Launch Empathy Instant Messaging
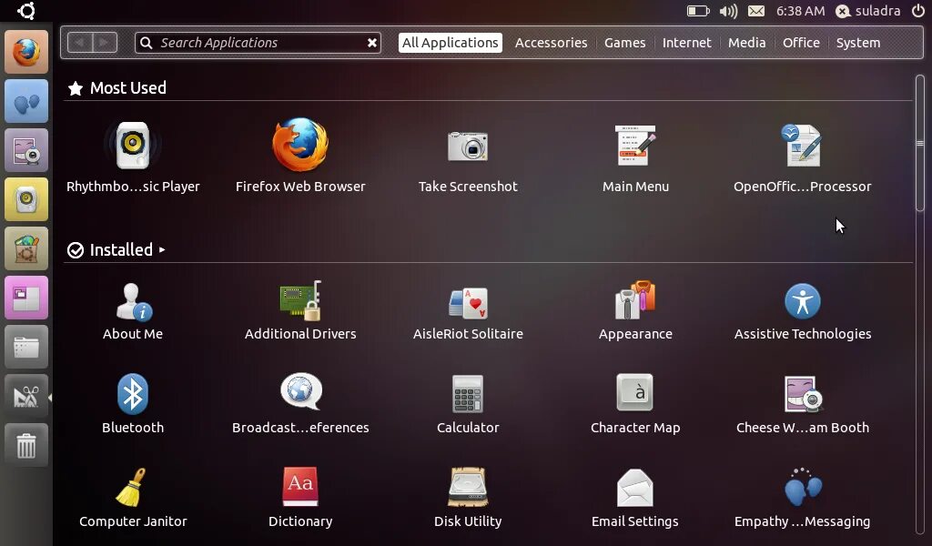This screenshot has width=932, height=546. (x=803, y=498)
